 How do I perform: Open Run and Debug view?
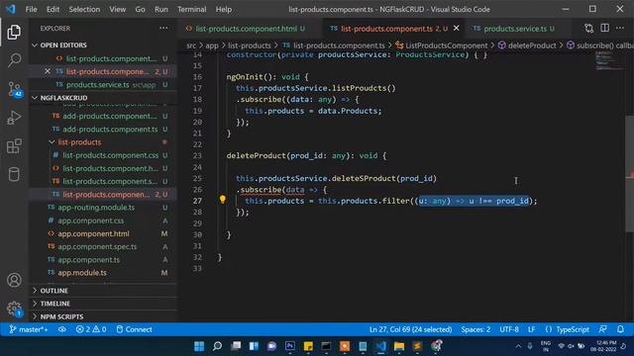[14, 118]
